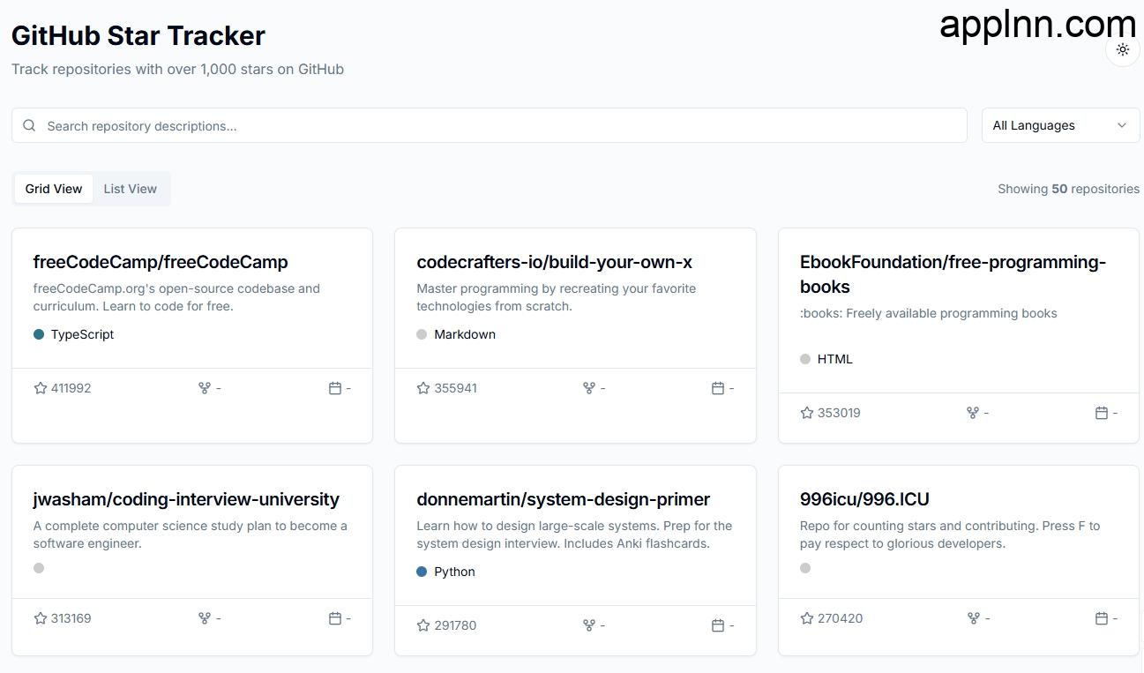The height and width of the screenshot is (673, 1144).
Task: Click fork icon on system-design-primer card
Action: click(589, 625)
